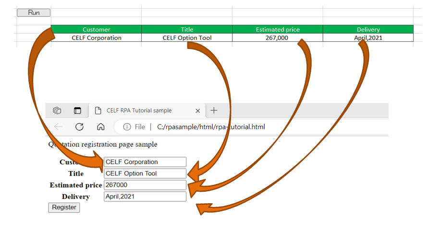View site information icon beside File
Viewport: 428px width, 243px height.
click(127, 127)
